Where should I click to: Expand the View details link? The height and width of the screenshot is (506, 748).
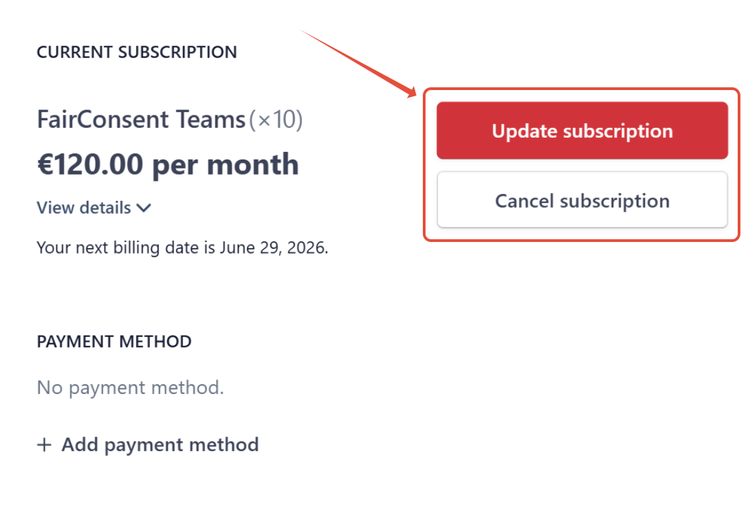(94, 208)
